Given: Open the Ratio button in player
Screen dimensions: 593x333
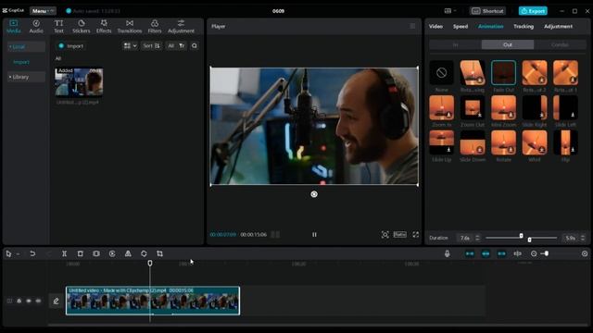Looking at the screenshot, I should click(x=399, y=234).
